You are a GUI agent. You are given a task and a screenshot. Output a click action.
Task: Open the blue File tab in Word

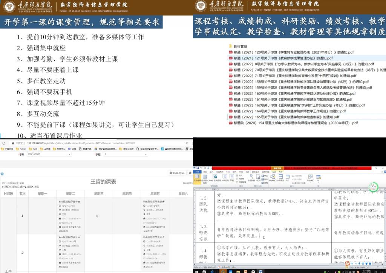pos(197,172)
